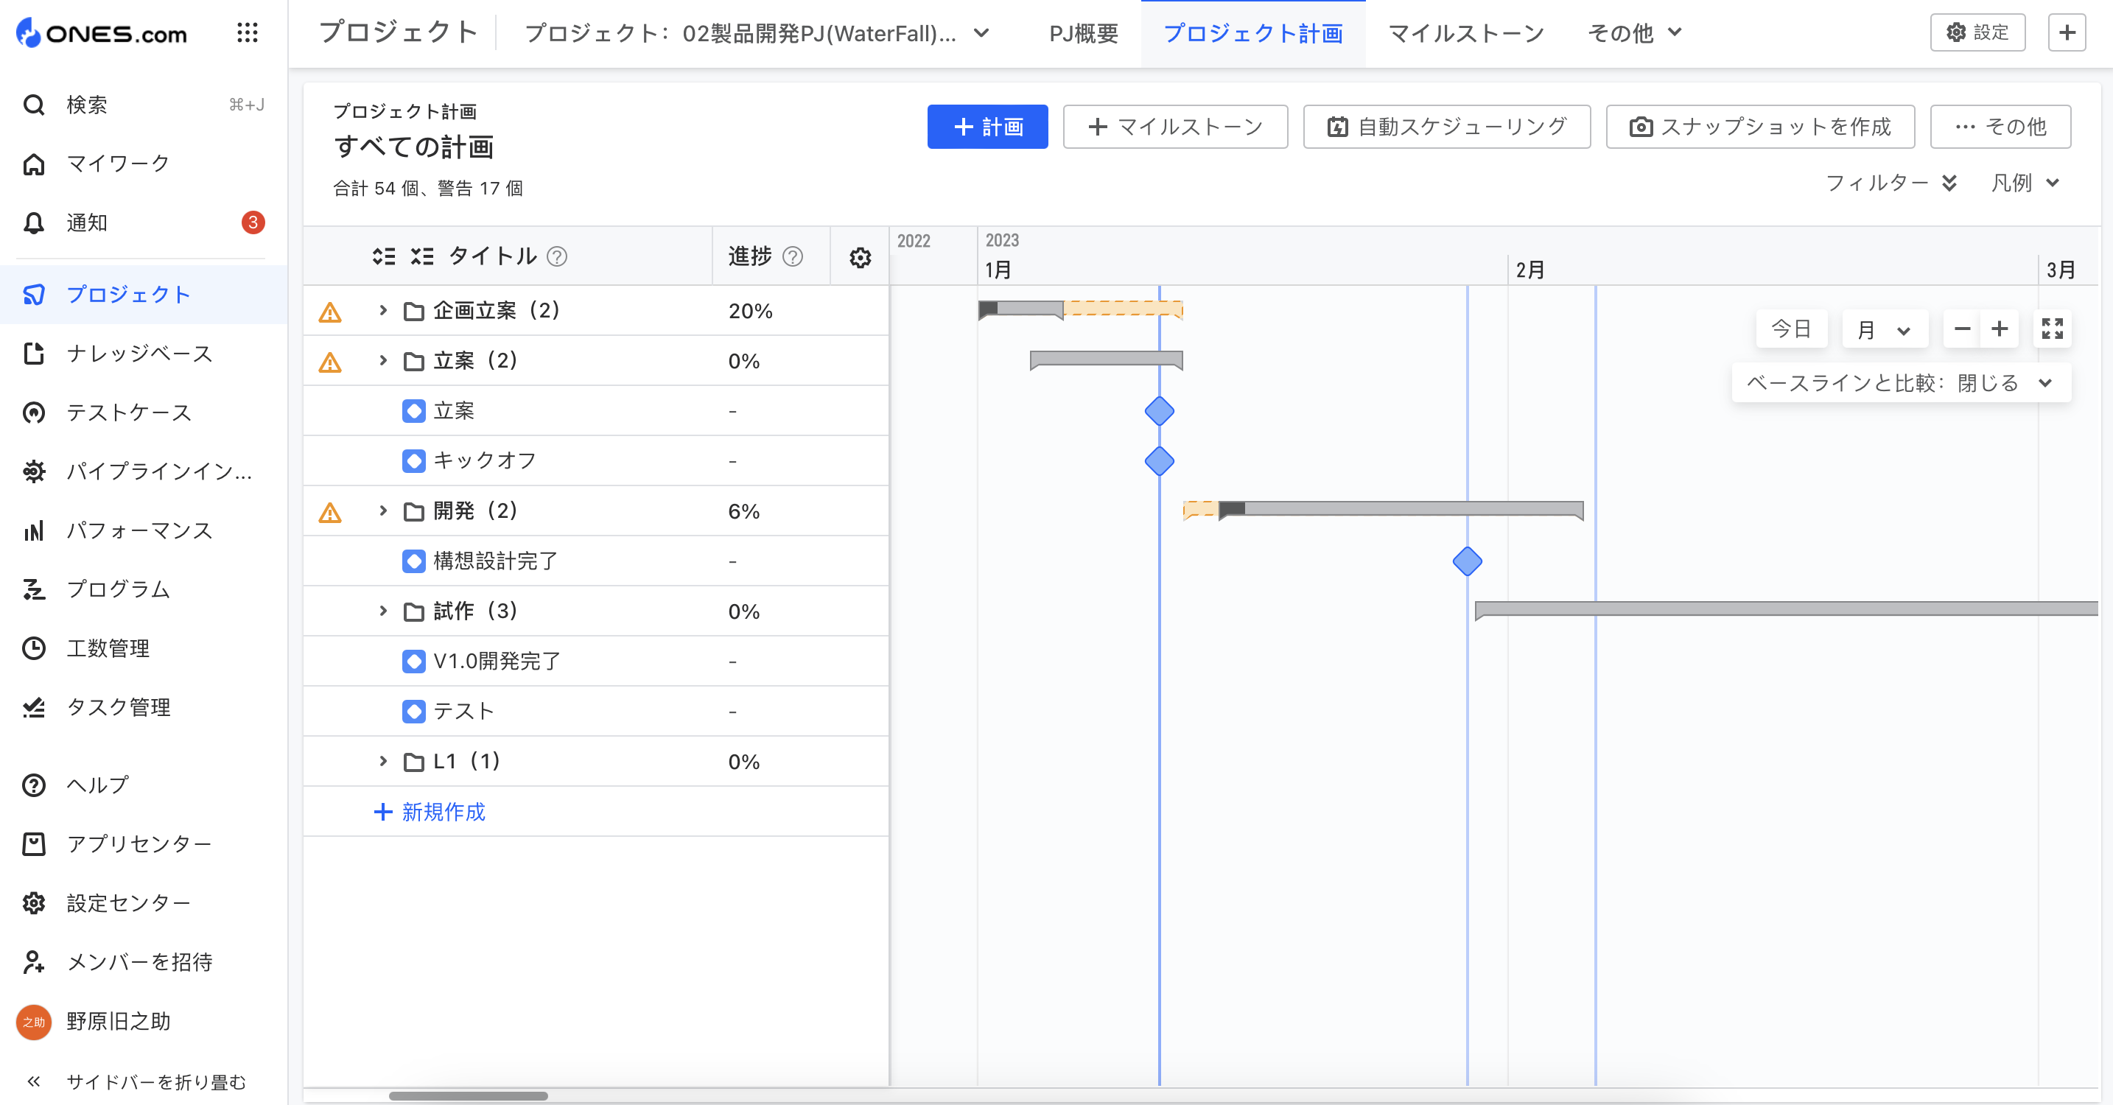The height and width of the screenshot is (1105, 2113).
Task: Zoom in timeline with plus button
Action: (x=2000, y=329)
